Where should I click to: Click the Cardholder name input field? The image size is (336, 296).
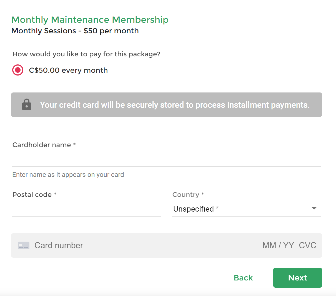click(x=167, y=160)
